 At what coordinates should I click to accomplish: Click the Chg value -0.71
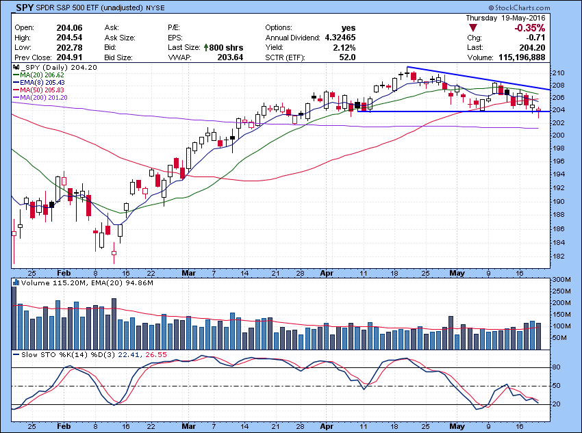(536, 38)
